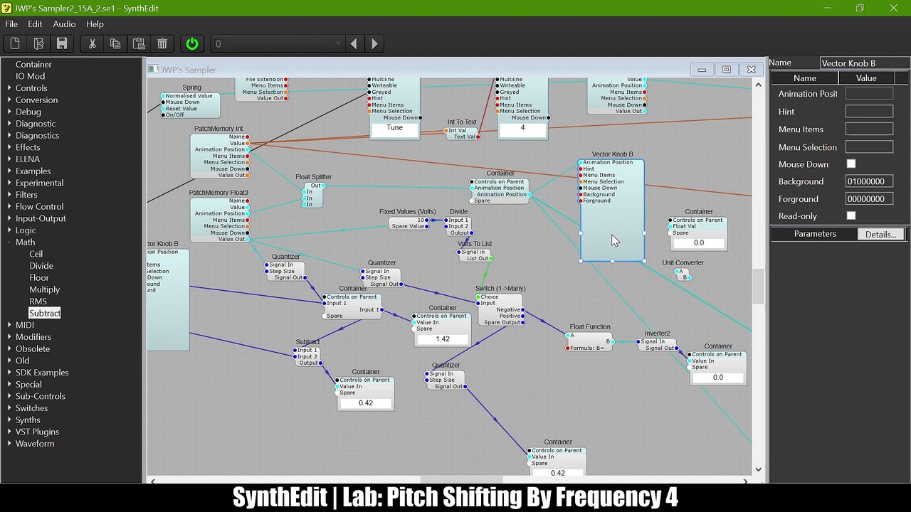The image size is (911, 512).
Task: Click the Name field containing Vector Knob B
Action: point(865,63)
